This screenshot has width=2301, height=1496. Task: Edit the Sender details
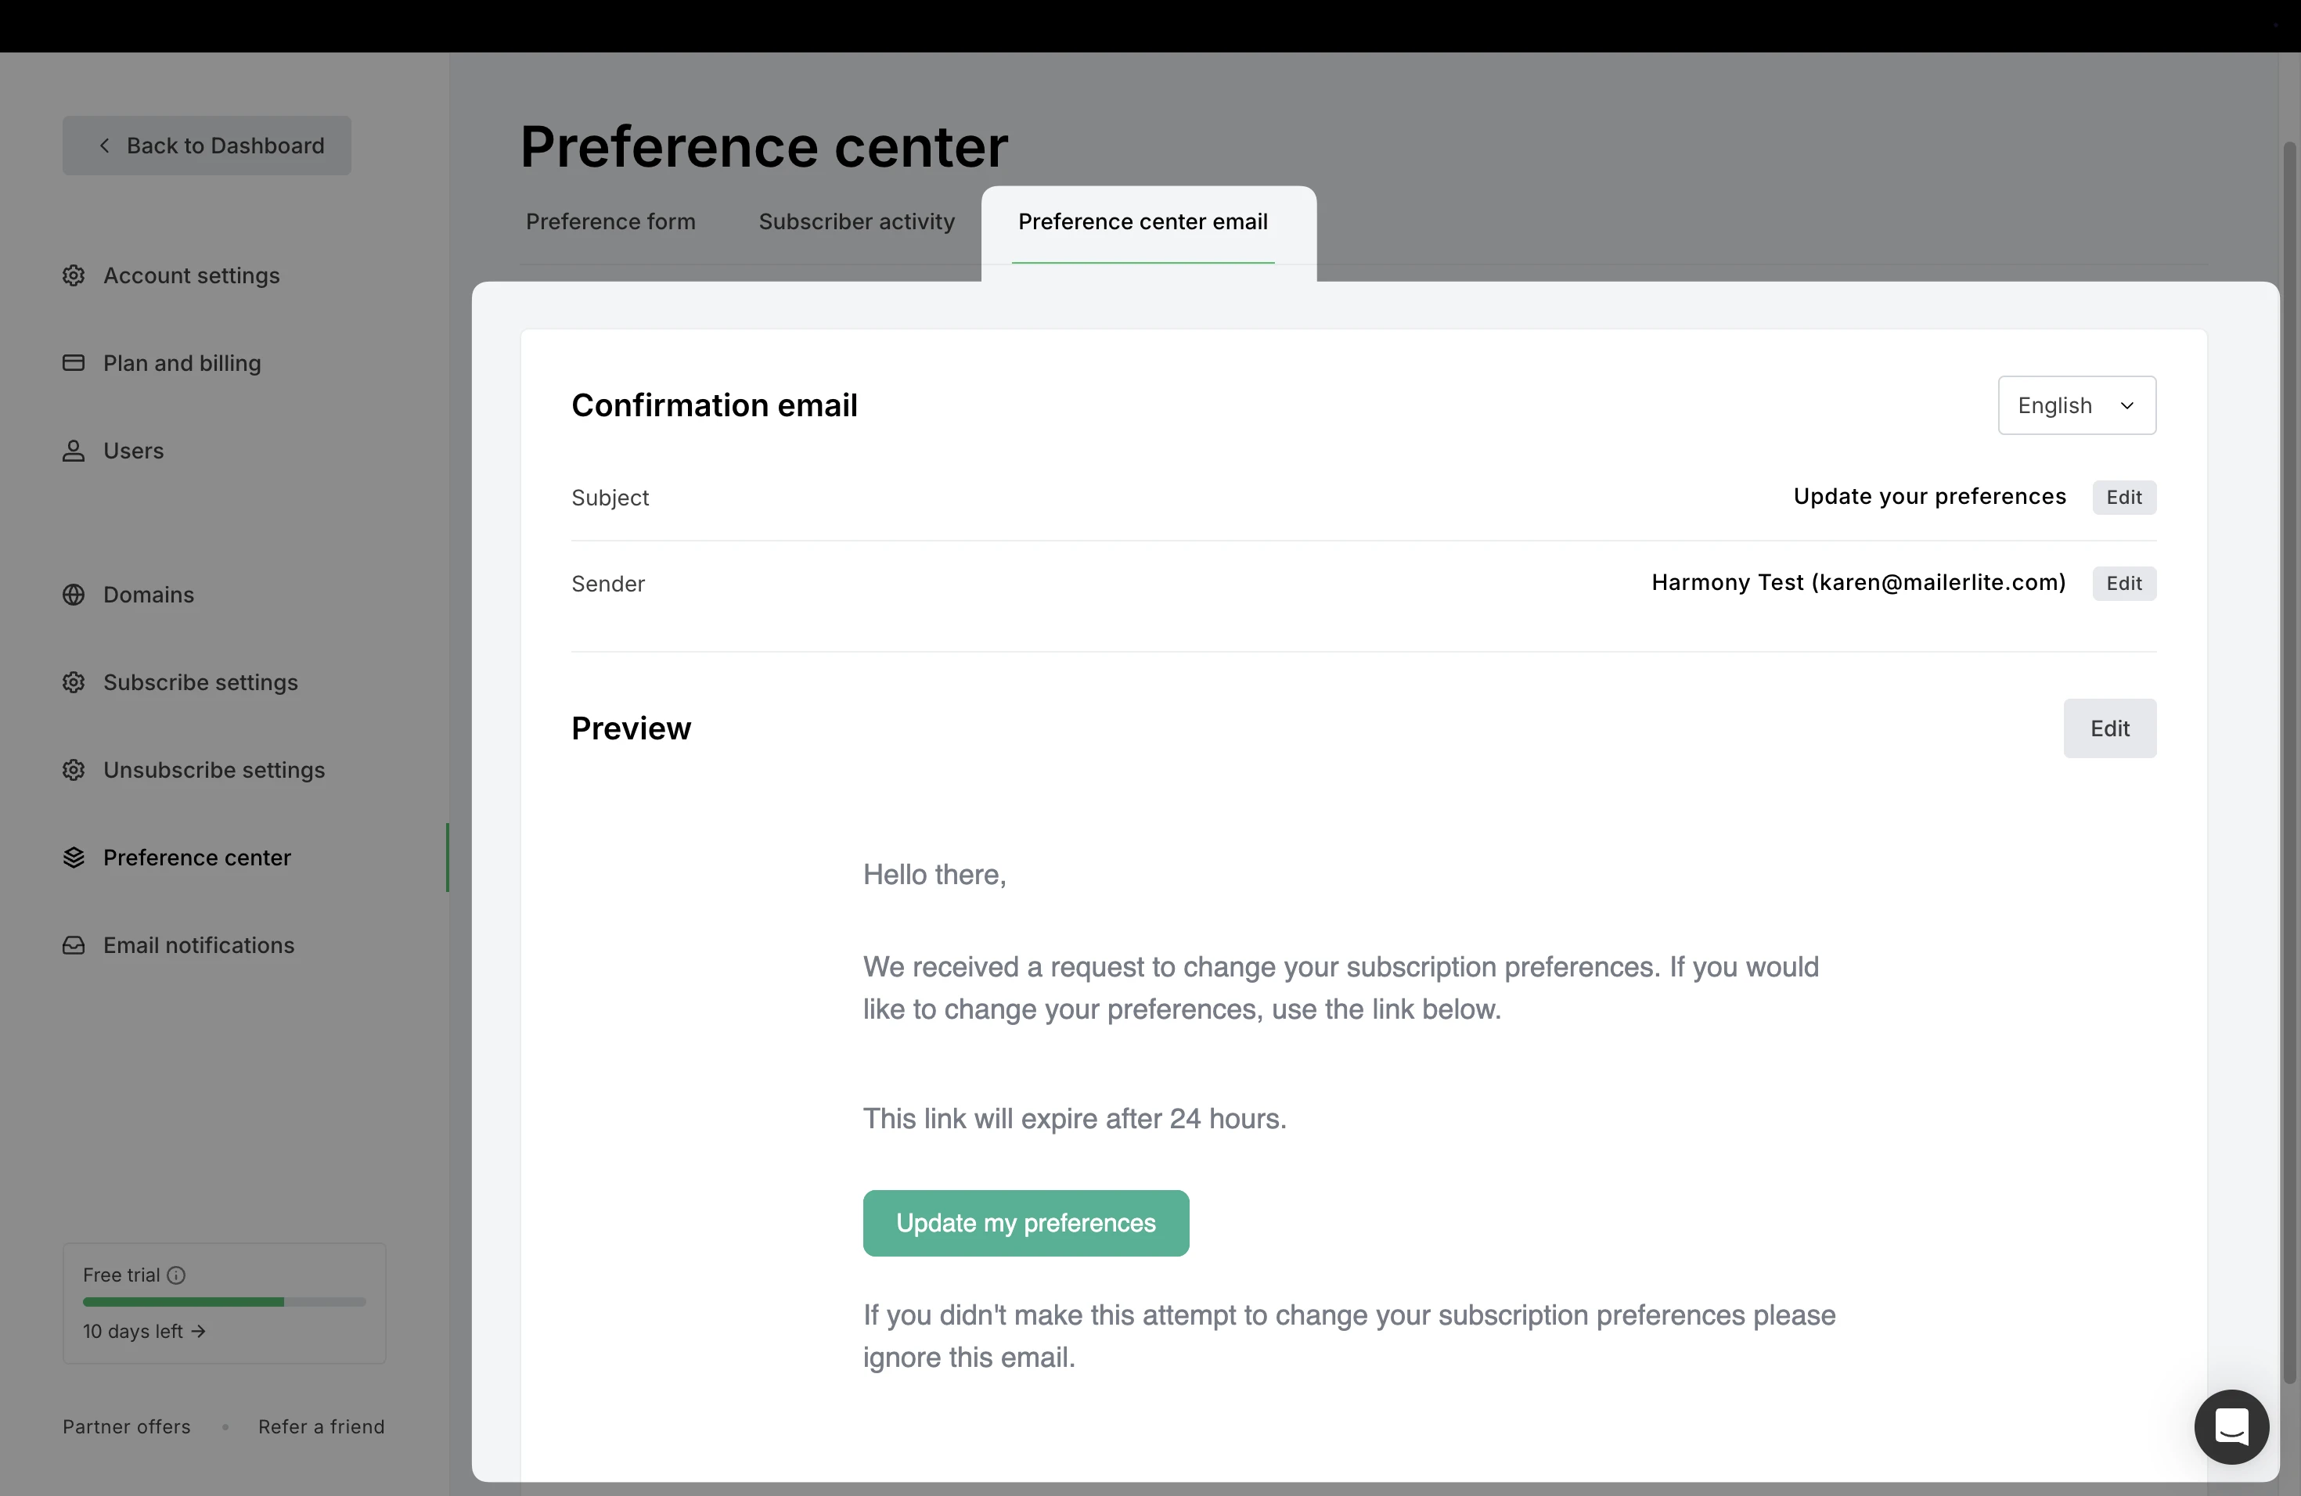tap(2124, 584)
